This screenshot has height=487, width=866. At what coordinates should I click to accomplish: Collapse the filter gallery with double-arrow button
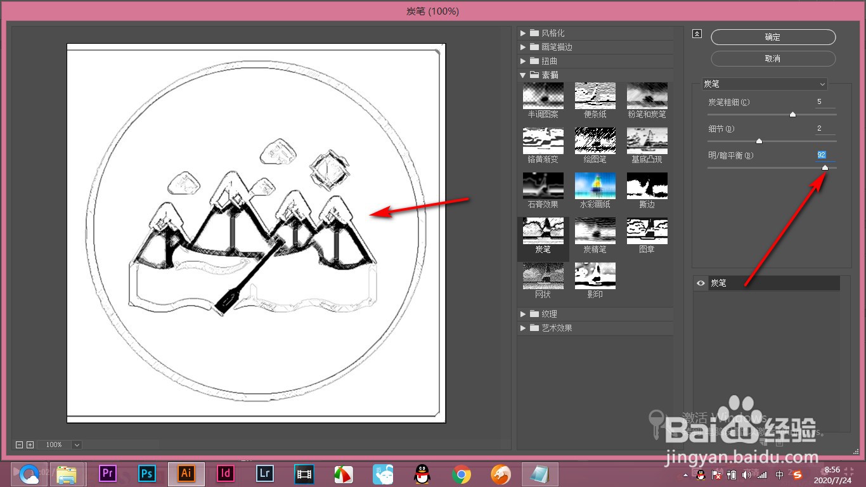point(697,34)
